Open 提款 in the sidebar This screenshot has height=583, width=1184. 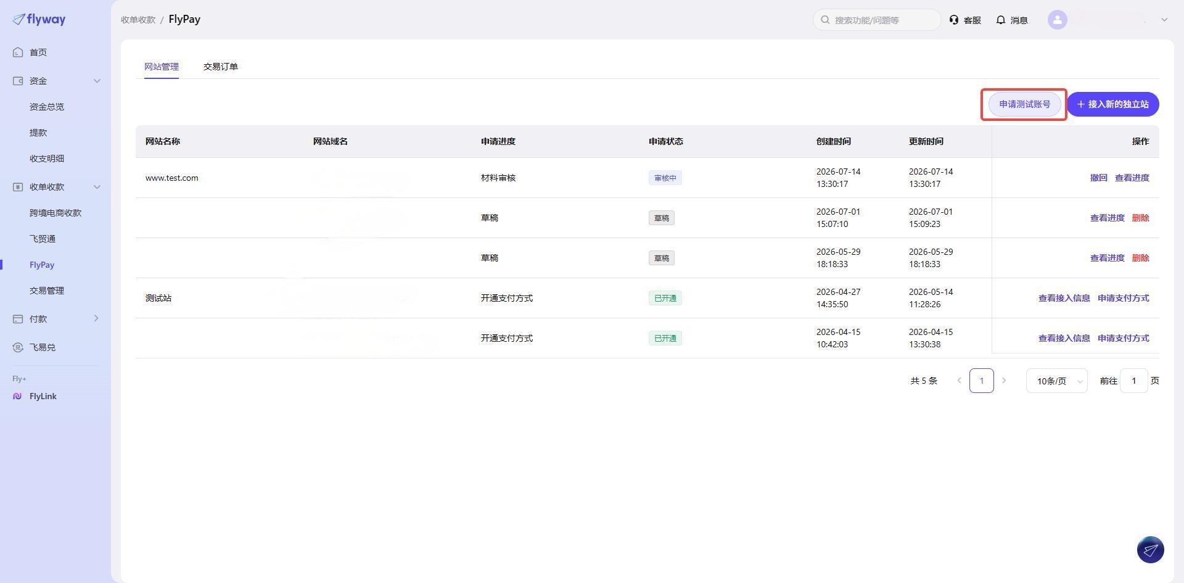coord(38,133)
